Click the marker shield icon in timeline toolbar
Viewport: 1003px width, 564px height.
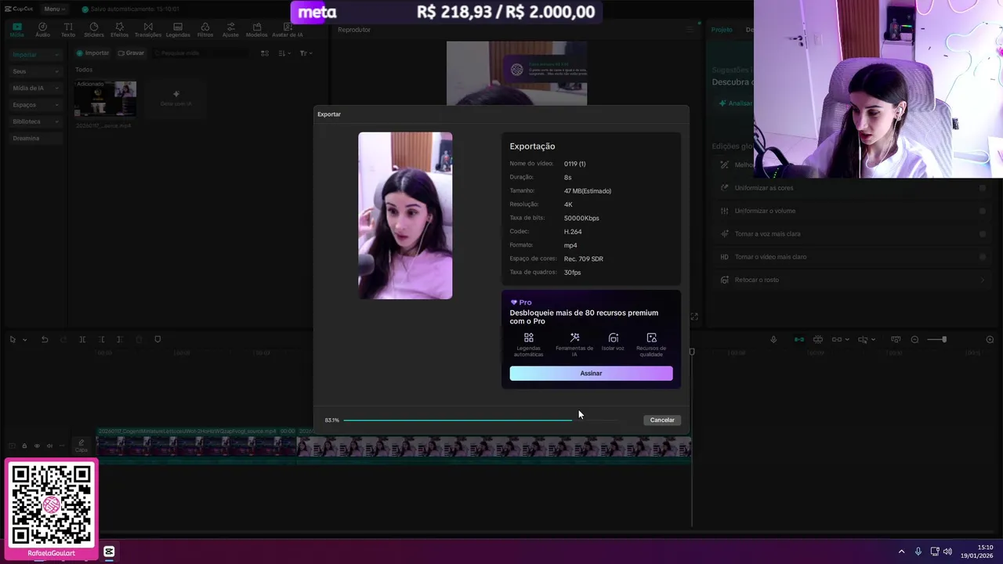coord(158,339)
